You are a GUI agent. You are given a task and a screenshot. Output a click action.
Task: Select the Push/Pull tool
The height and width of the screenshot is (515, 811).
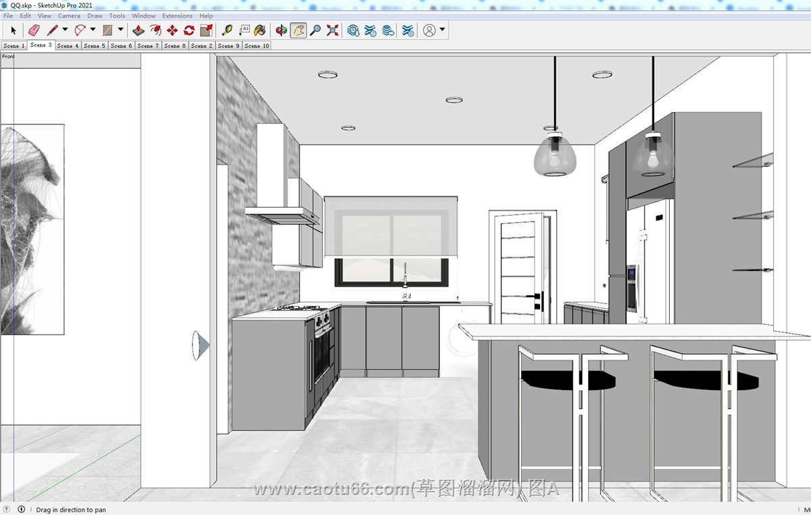(x=139, y=30)
